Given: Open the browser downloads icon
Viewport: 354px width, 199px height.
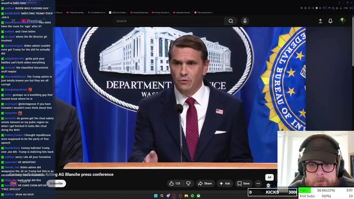Looking at the screenshot, I should 341,8.
